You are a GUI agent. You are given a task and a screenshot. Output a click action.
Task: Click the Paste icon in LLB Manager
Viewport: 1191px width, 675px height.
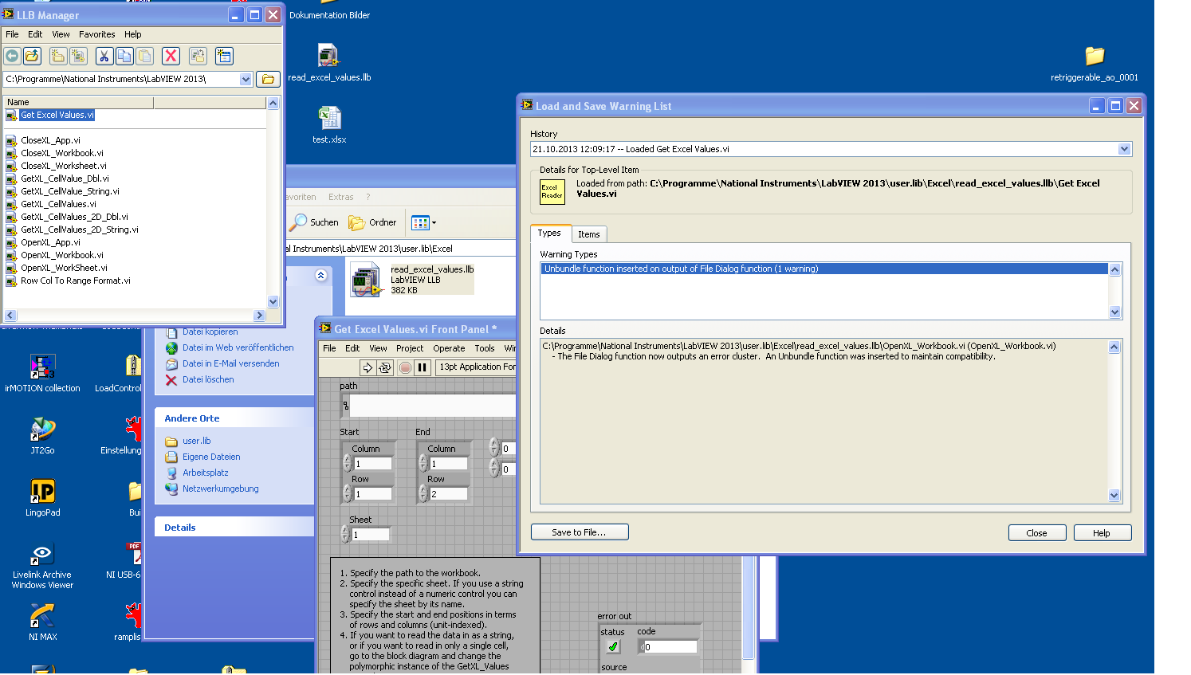click(144, 56)
